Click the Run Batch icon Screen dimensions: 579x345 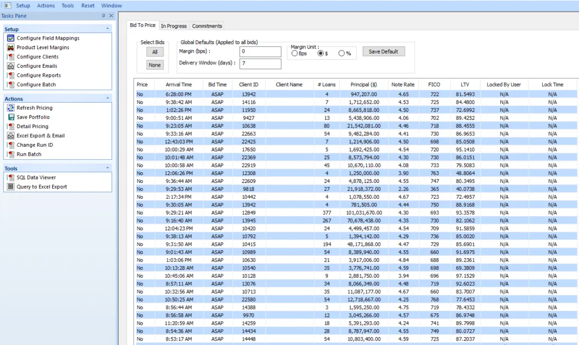[12, 154]
